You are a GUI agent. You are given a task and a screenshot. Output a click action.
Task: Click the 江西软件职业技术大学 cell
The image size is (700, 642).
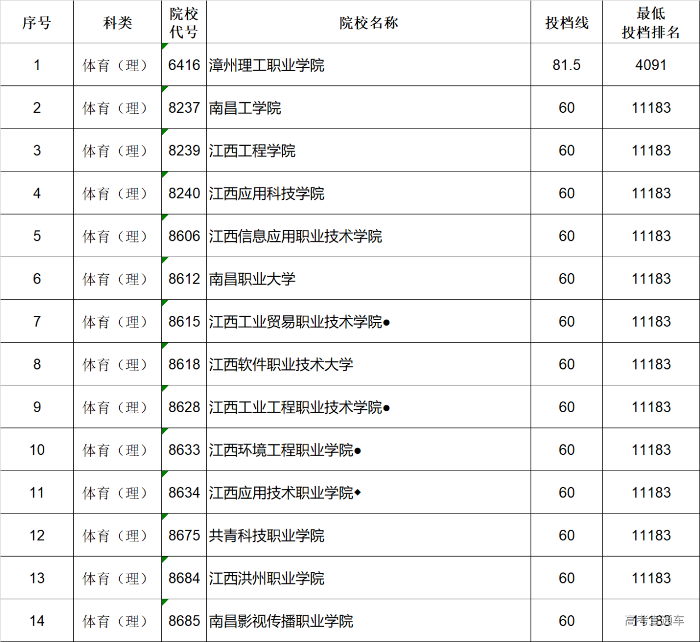coord(281,365)
